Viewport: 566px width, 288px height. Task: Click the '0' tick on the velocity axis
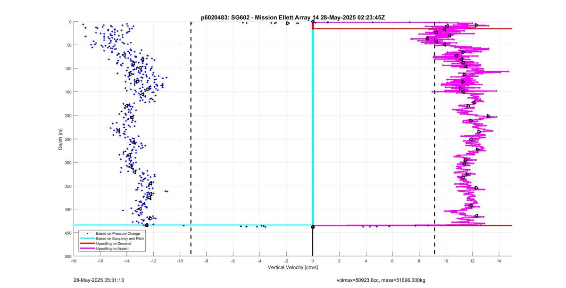pos(313,260)
